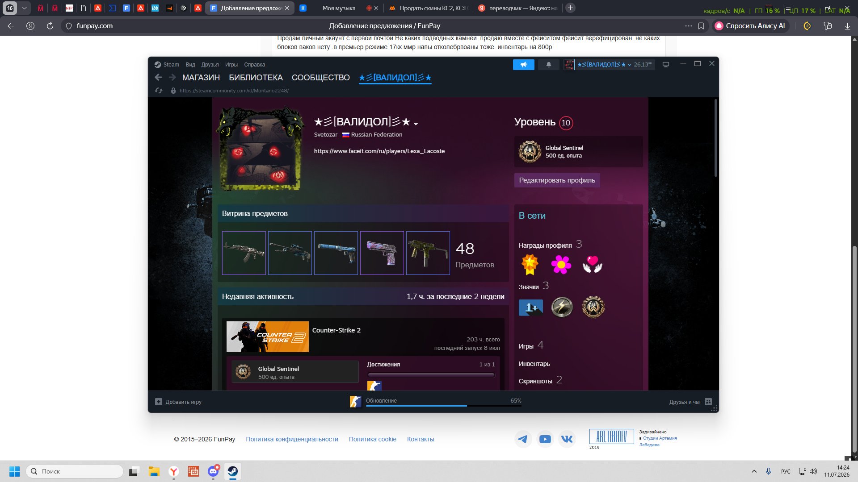858x482 pixels.
Task: Open the "Справка" menu in Steam
Action: pos(255,65)
